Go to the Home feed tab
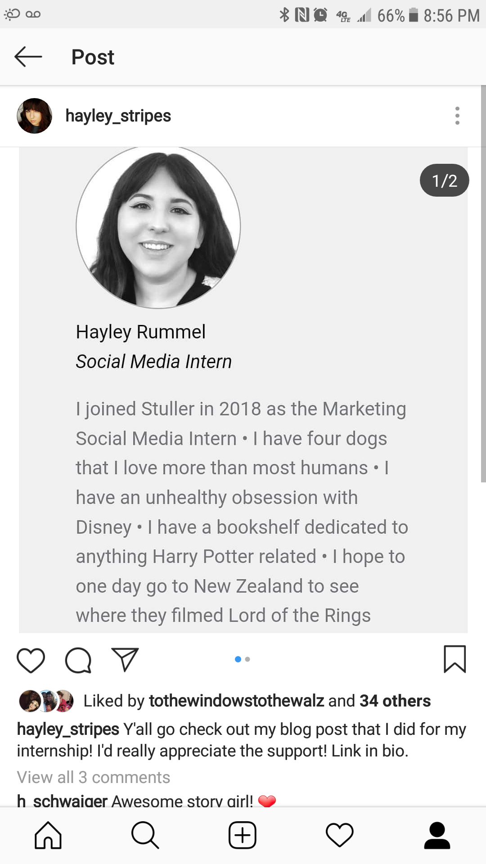 coord(48,835)
